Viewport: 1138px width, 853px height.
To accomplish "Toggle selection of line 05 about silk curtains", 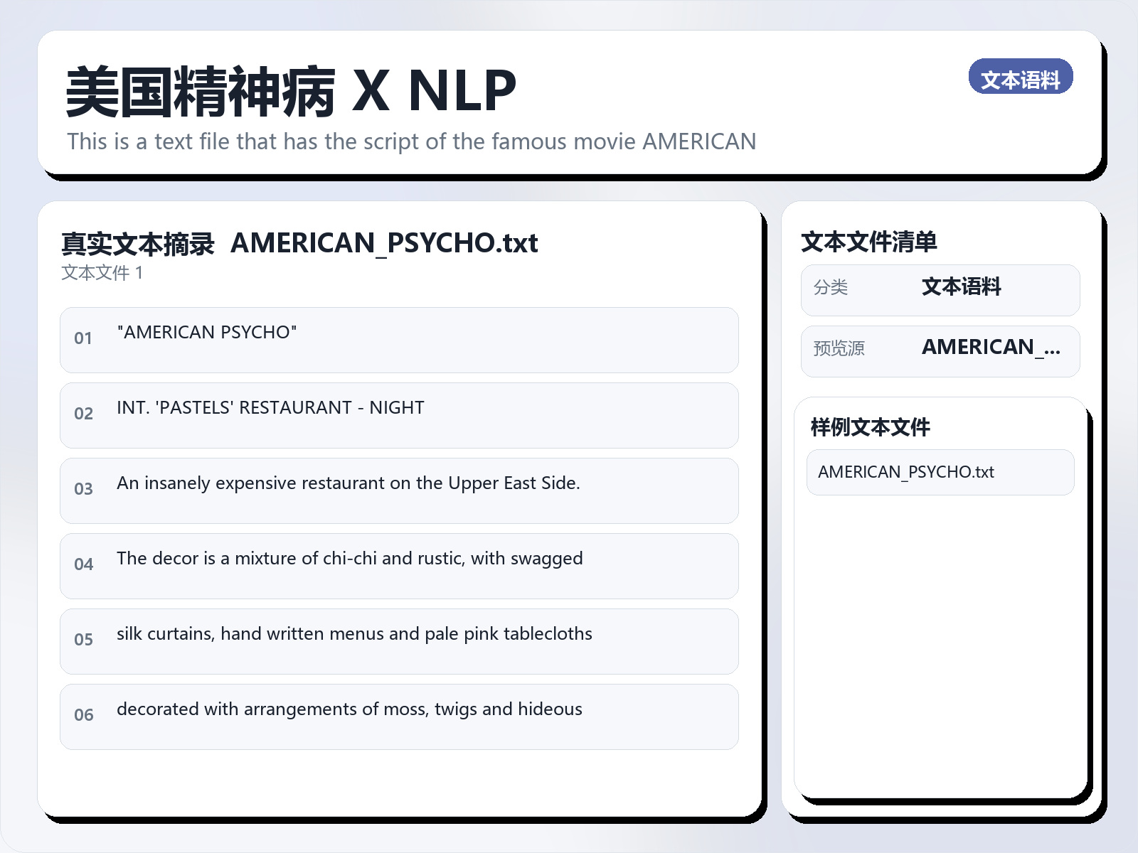I will pos(398,641).
